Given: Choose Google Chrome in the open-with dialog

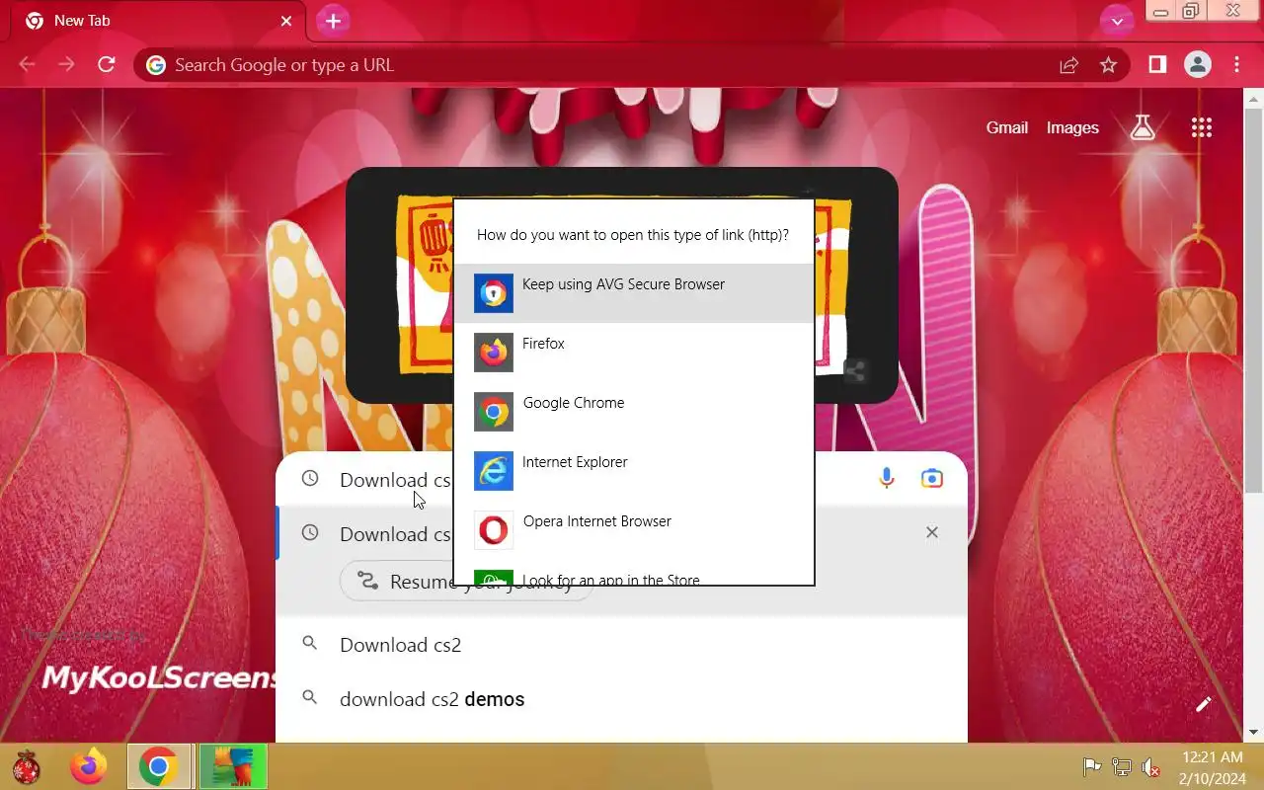Looking at the screenshot, I should click(634, 412).
